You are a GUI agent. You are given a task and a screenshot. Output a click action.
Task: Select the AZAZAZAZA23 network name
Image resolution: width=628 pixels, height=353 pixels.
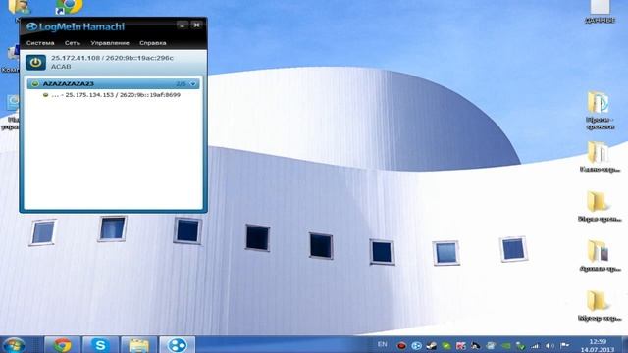point(68,84)
